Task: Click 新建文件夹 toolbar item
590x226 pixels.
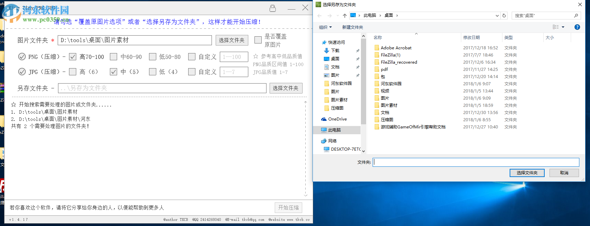Action: [353, 27]
